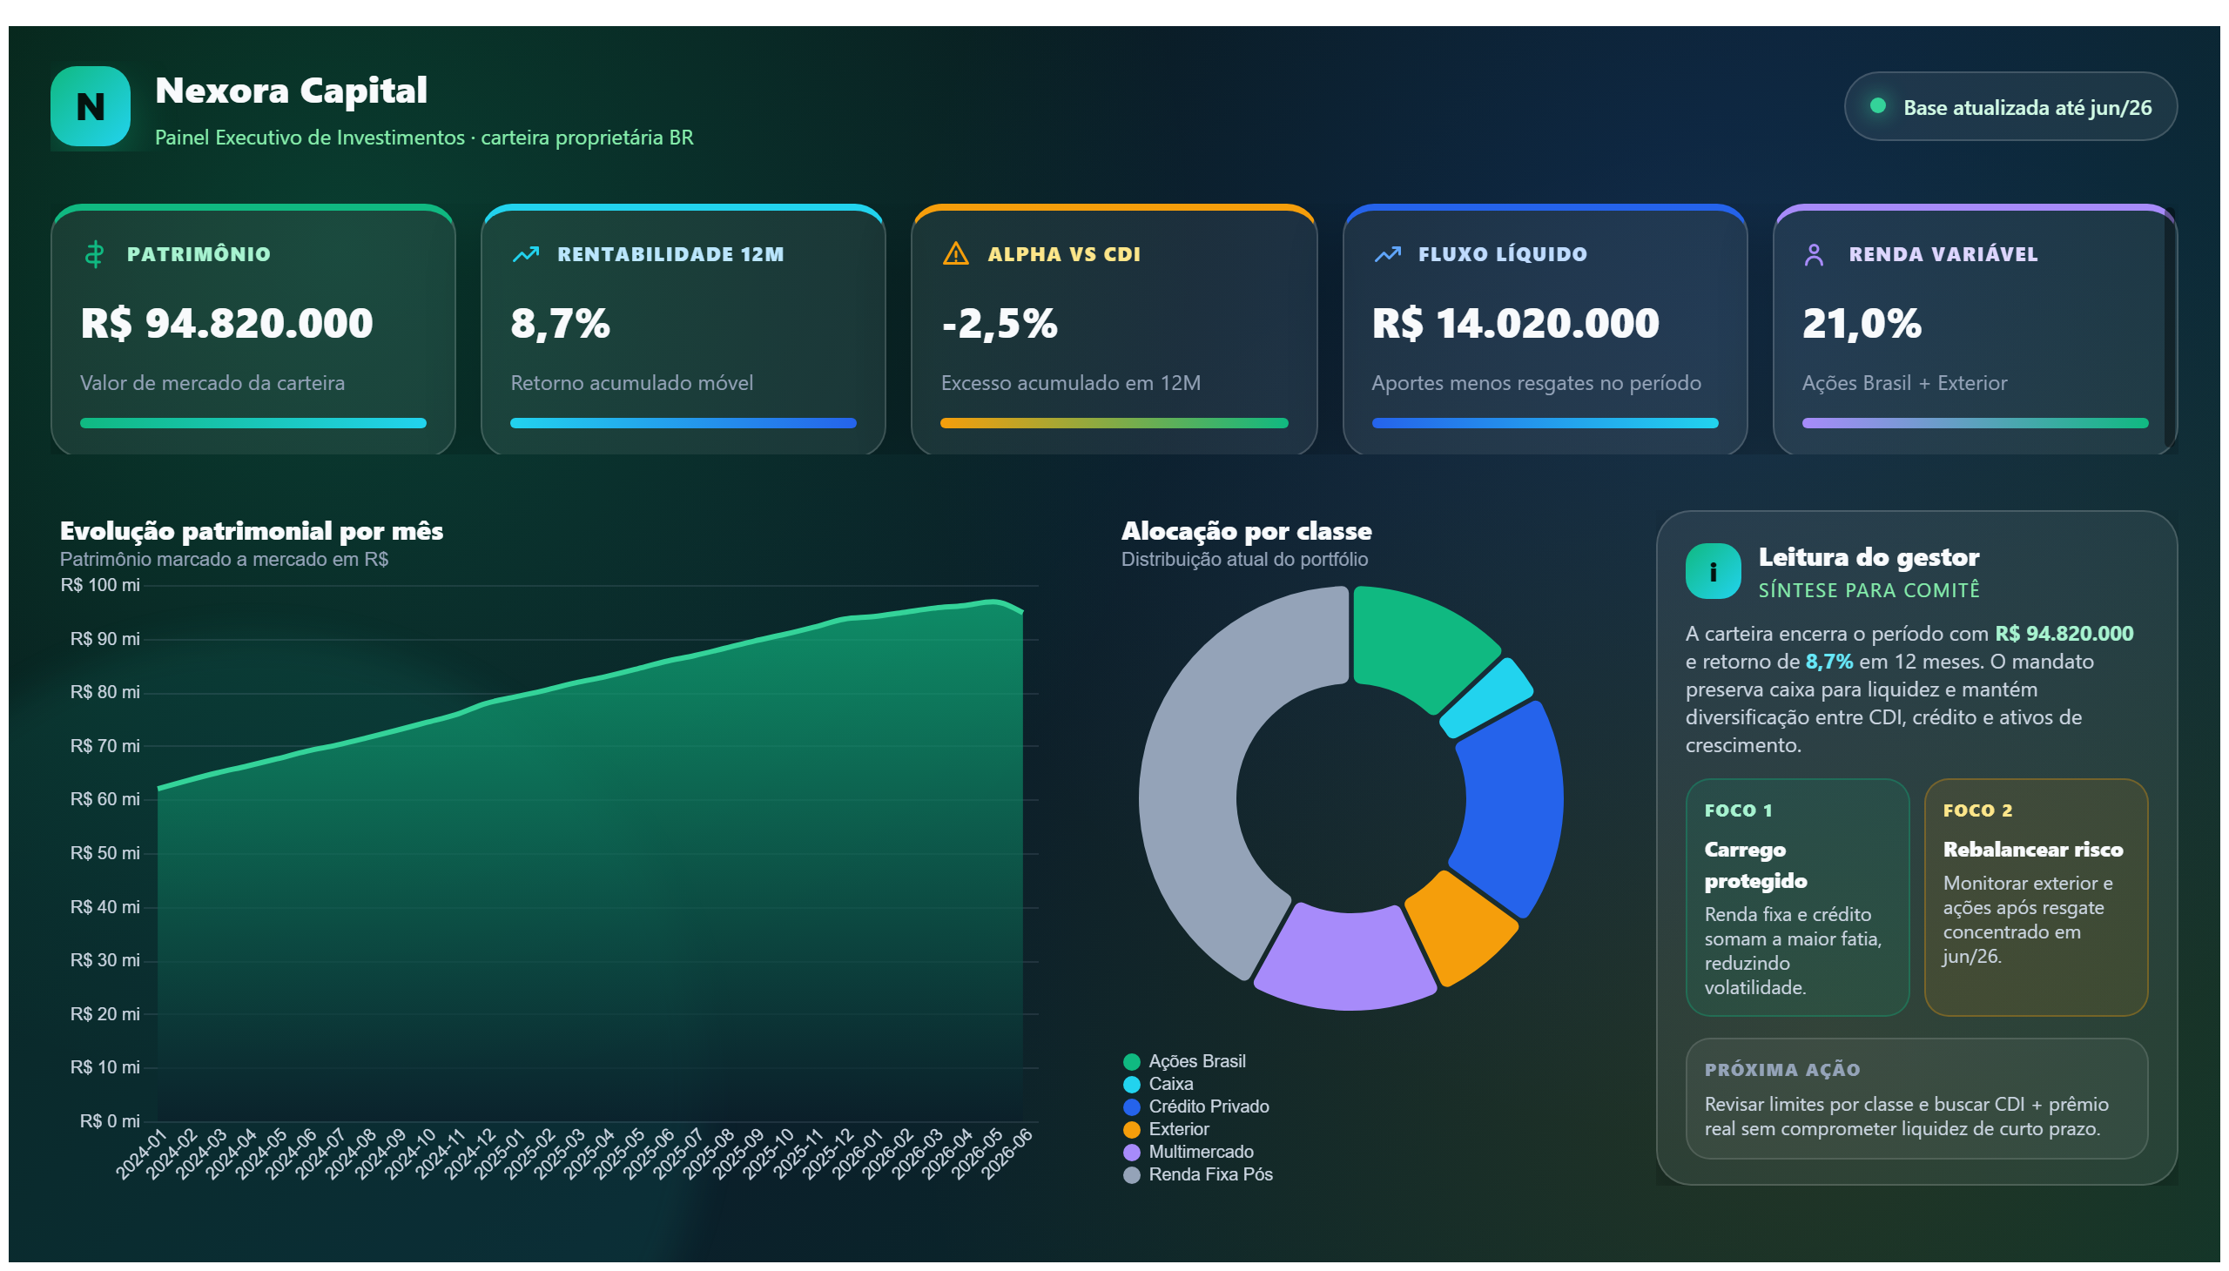Image resolution: width=2229 pixels, height=1271 pixels.
Task: Click the progress bar under Renda Variável
Action: click(x=1975, y=423)
